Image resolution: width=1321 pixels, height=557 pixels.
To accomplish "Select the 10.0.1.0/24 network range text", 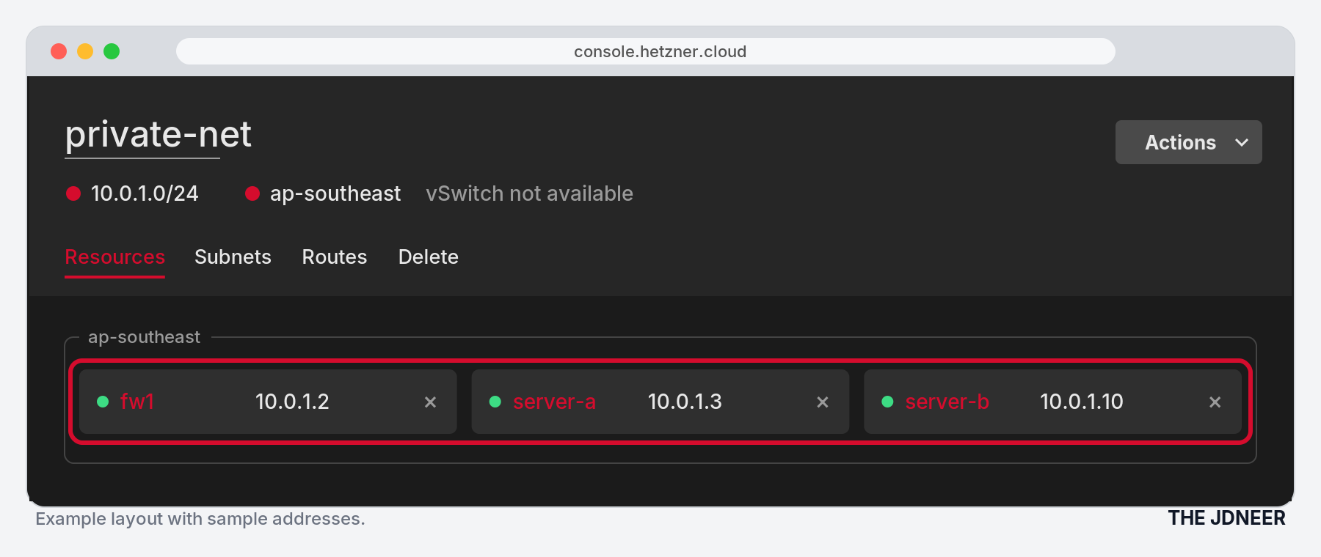I will pos(145,193).
